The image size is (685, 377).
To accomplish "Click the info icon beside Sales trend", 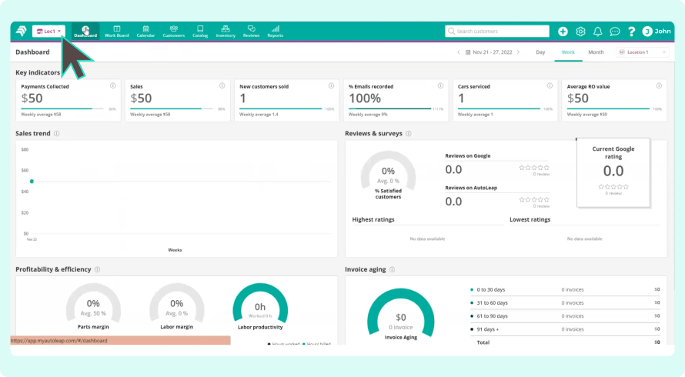I will pyautogui.click(x=57, y=133).
